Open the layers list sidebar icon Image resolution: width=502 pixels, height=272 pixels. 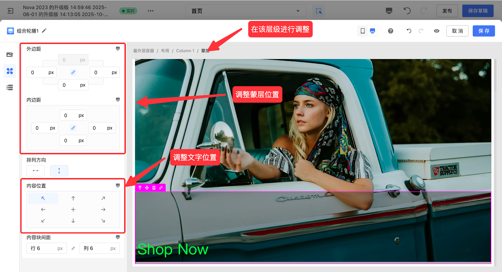tap(10, 88)
